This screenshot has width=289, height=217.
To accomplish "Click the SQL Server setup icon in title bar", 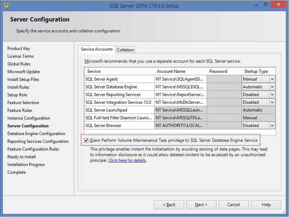I will (7, 6).
